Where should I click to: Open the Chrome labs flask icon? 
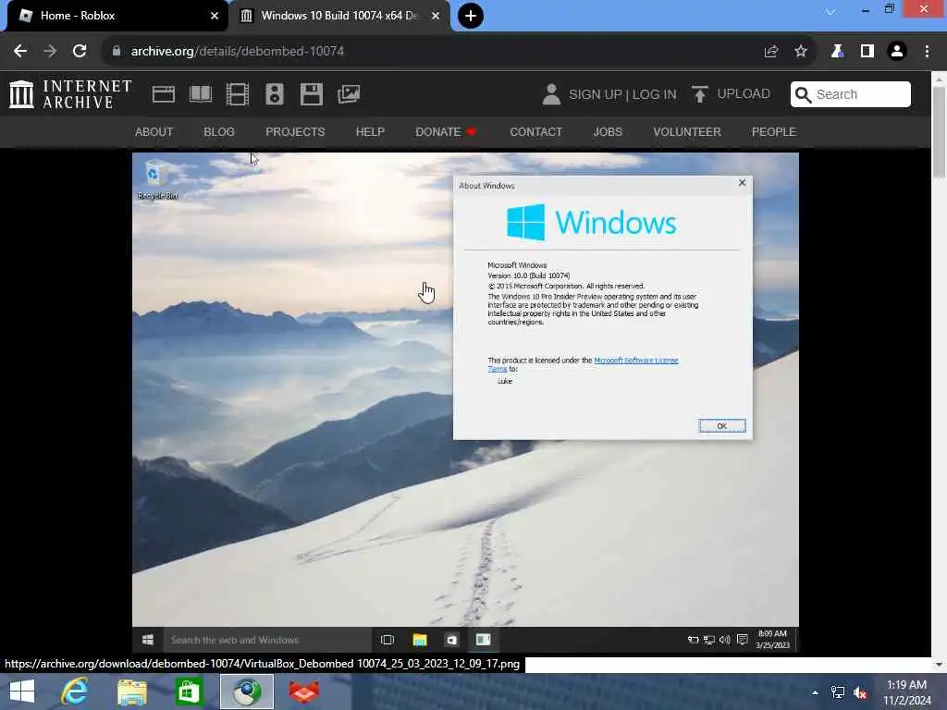837,52
